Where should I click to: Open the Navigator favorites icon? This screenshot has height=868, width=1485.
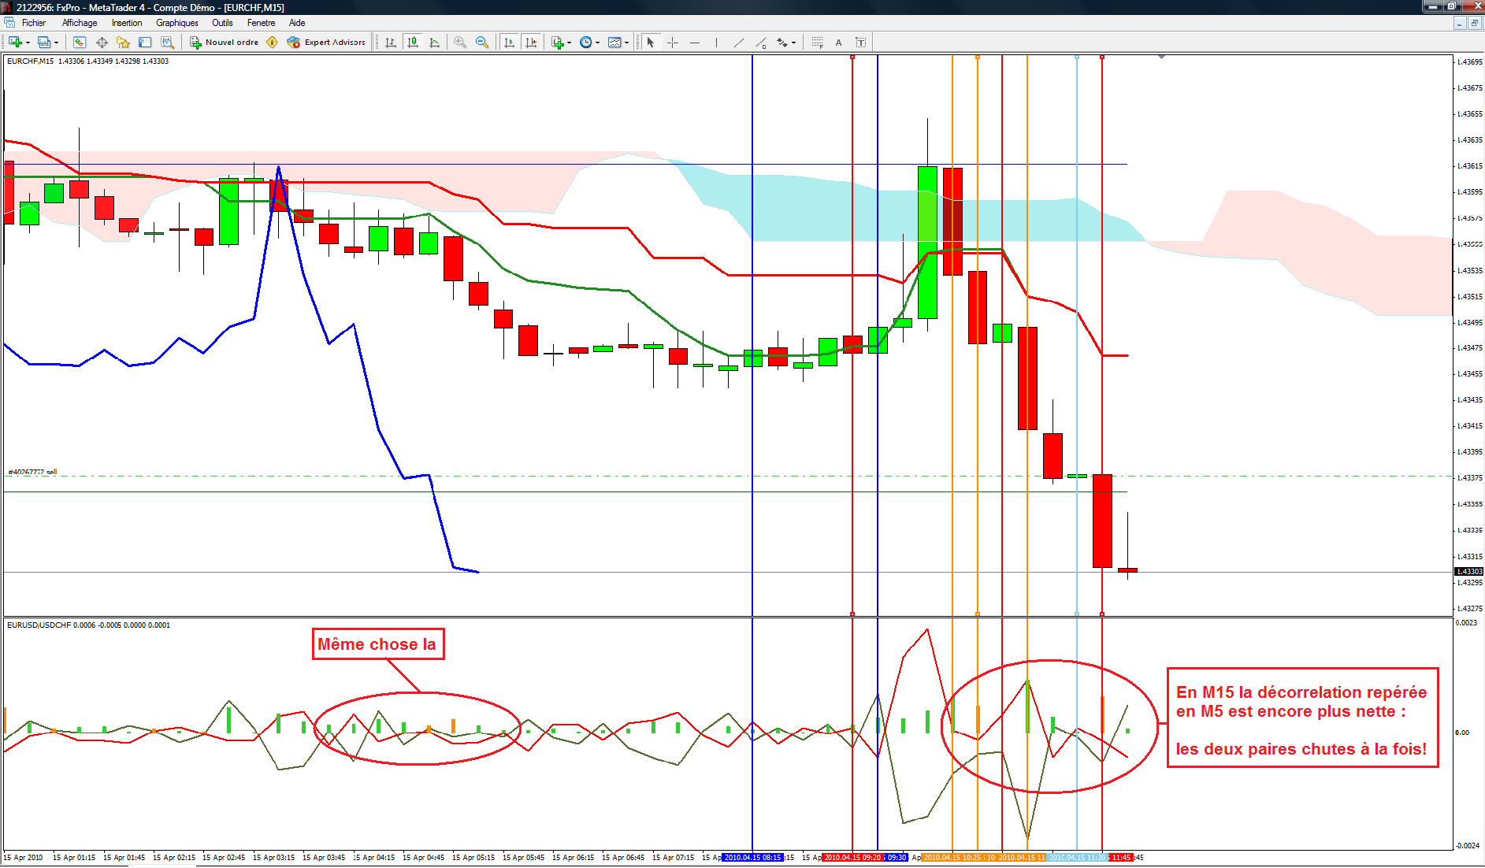coord(123,43)
